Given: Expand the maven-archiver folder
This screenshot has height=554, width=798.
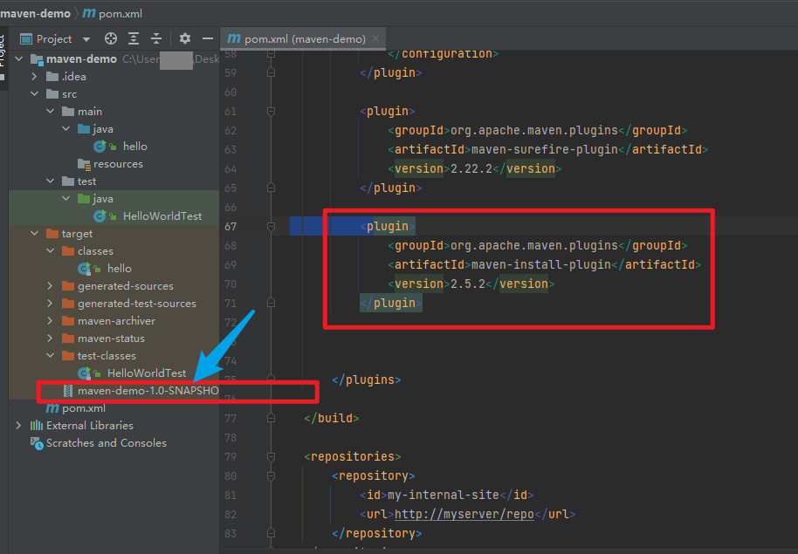Looking at the screenshot, I should [50, 320].
